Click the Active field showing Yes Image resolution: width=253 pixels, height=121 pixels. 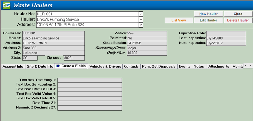pos(147,33)
